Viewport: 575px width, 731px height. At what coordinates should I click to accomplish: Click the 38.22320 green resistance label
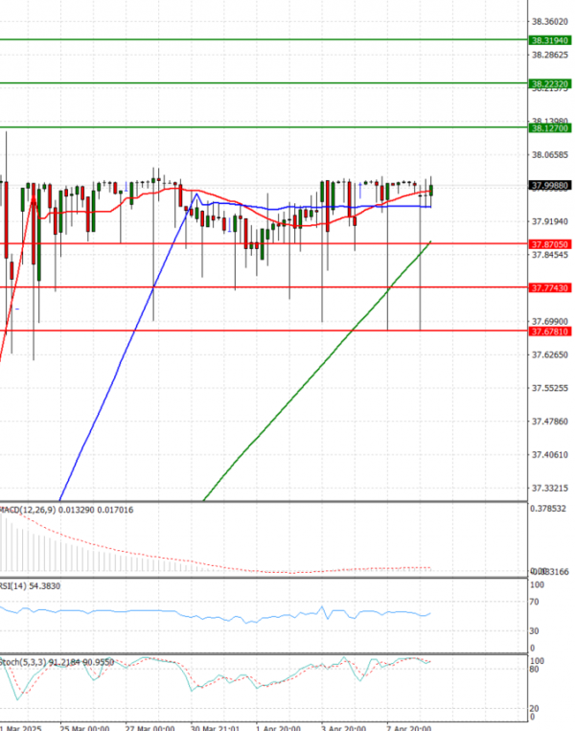[x=550, y=84]
